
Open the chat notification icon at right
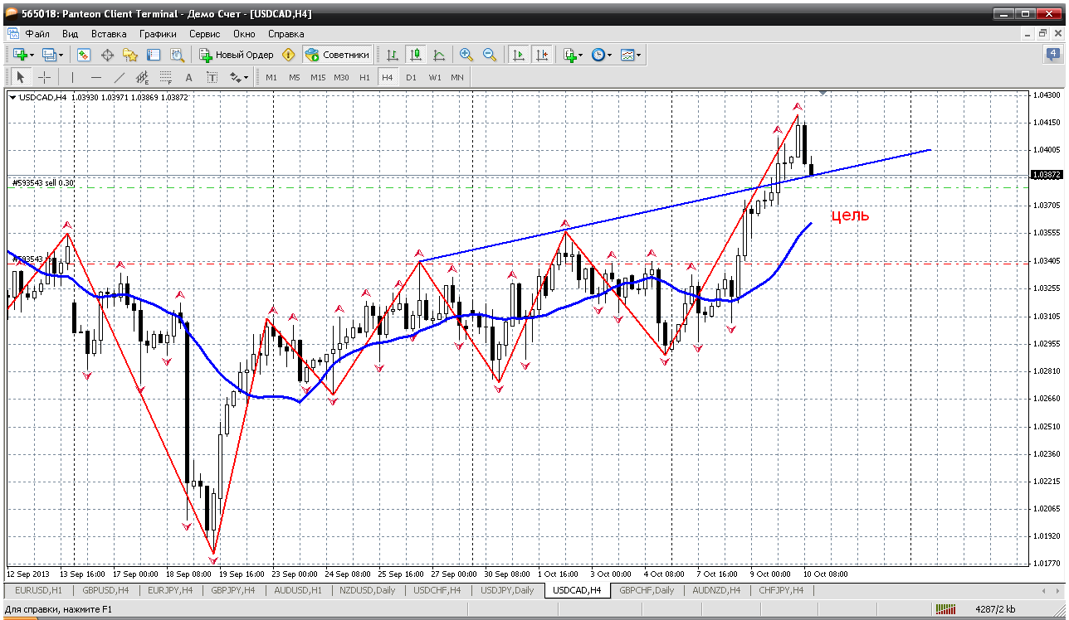coord(1052,55)
